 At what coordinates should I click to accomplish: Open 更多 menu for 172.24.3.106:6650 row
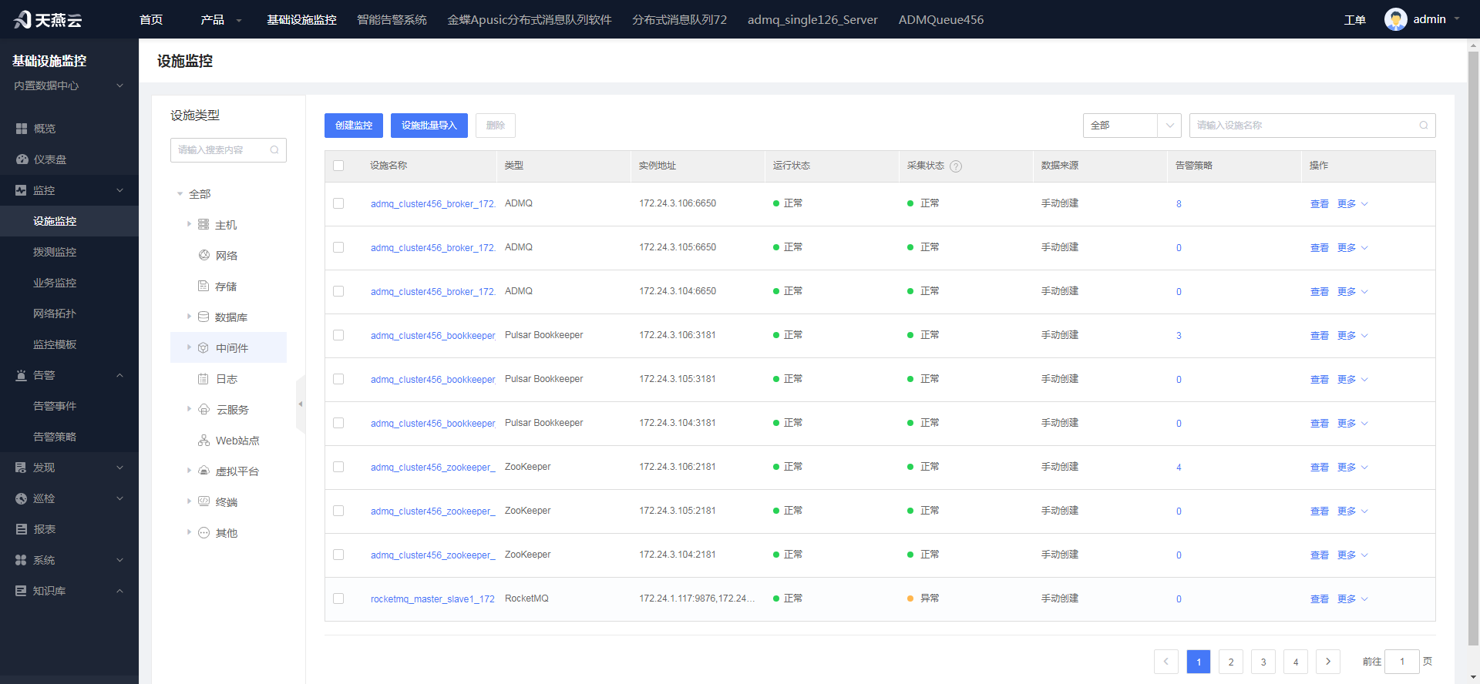(x=1353, y=204)
